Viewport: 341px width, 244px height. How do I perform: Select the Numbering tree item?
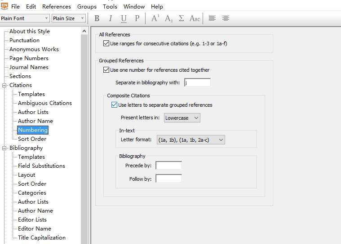33,130
